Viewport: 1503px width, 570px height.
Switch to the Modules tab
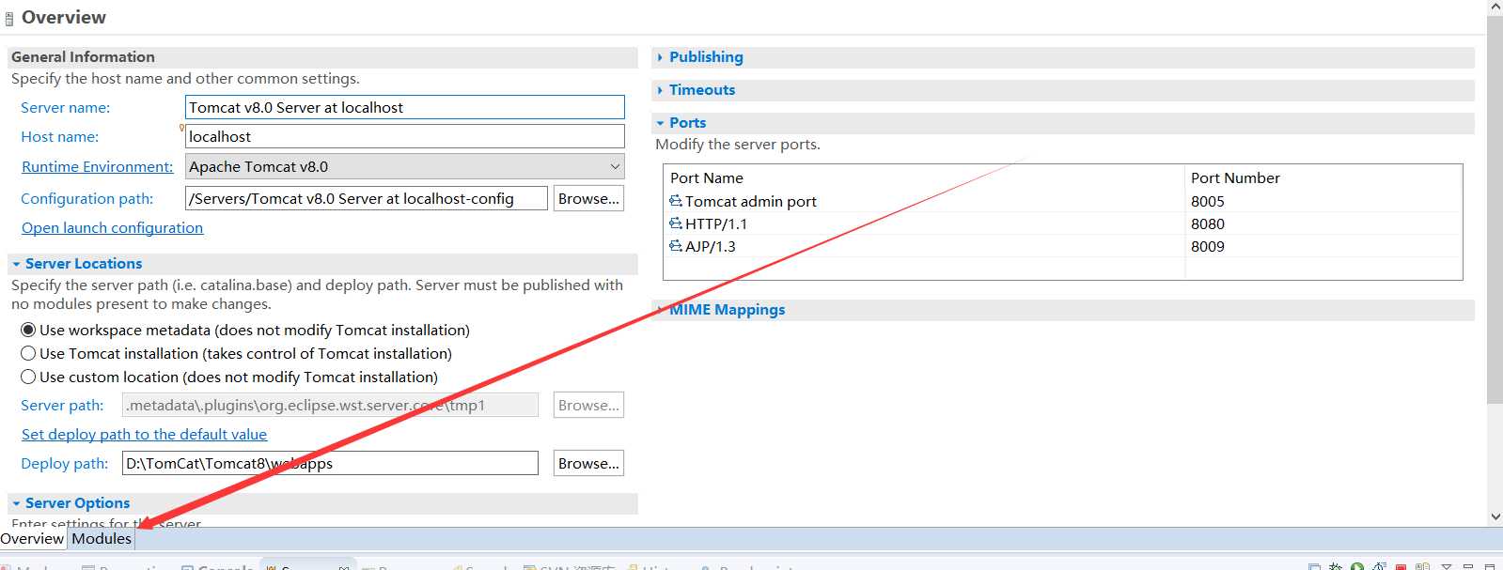(102, 539)
